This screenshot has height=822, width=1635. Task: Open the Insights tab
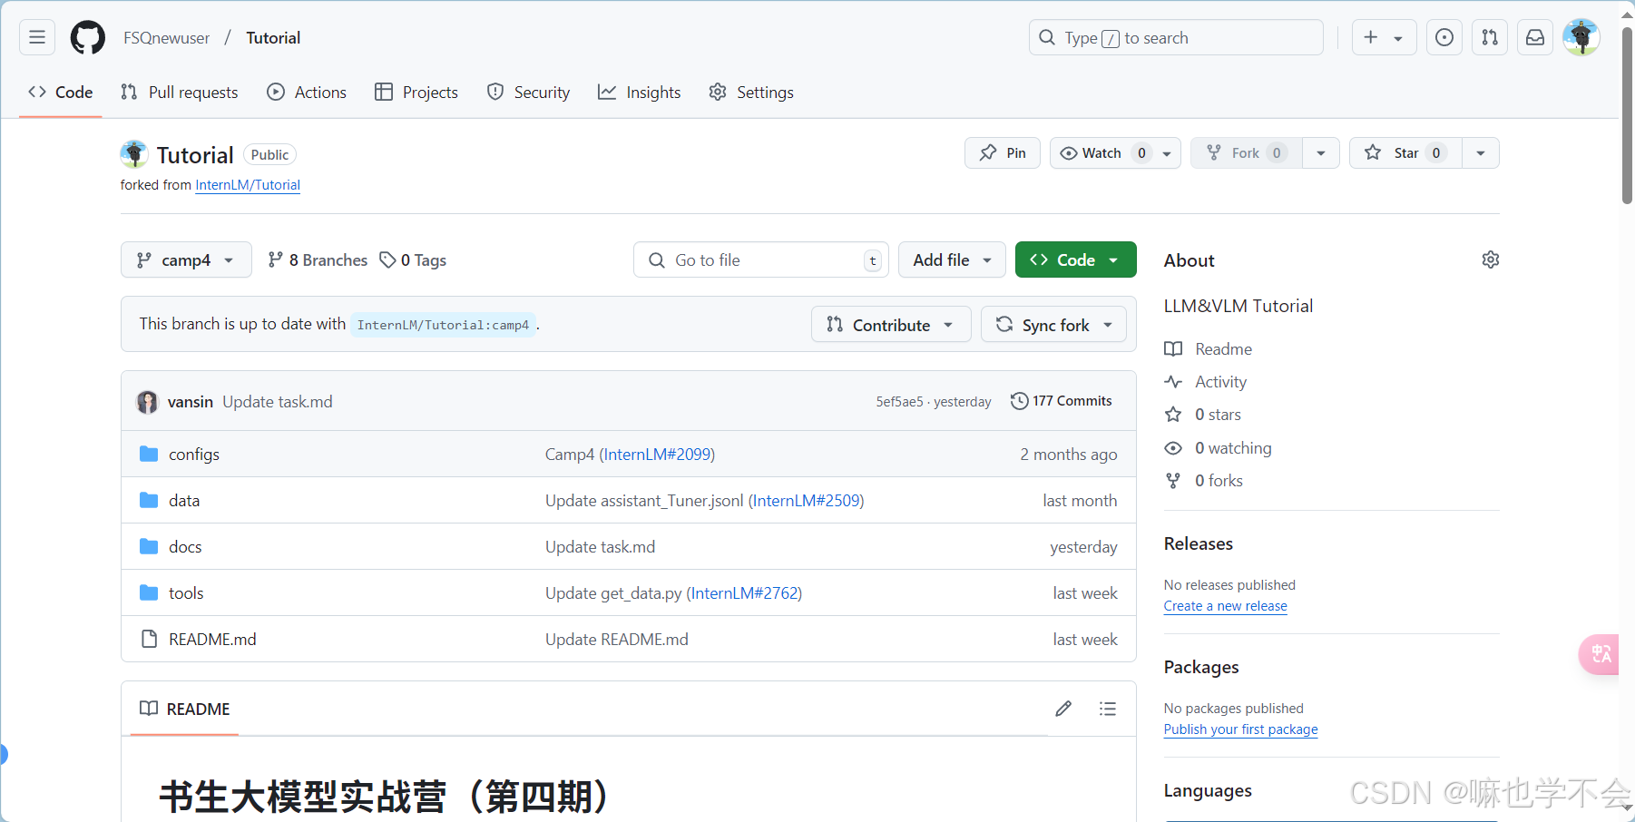[640, 93]
